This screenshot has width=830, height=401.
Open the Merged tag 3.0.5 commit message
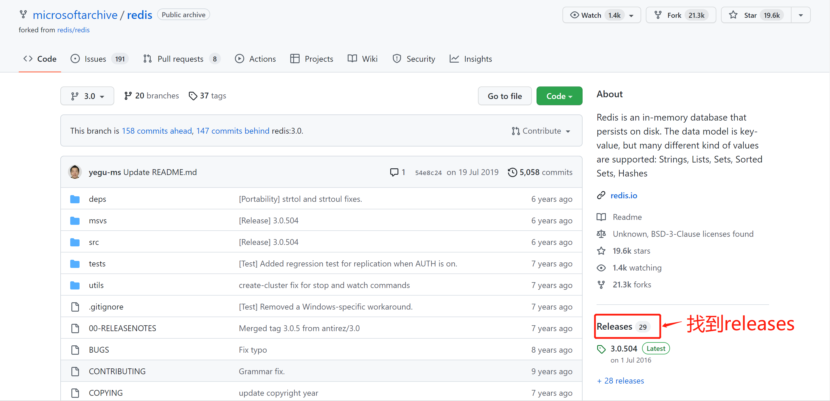tap(299, 328)
